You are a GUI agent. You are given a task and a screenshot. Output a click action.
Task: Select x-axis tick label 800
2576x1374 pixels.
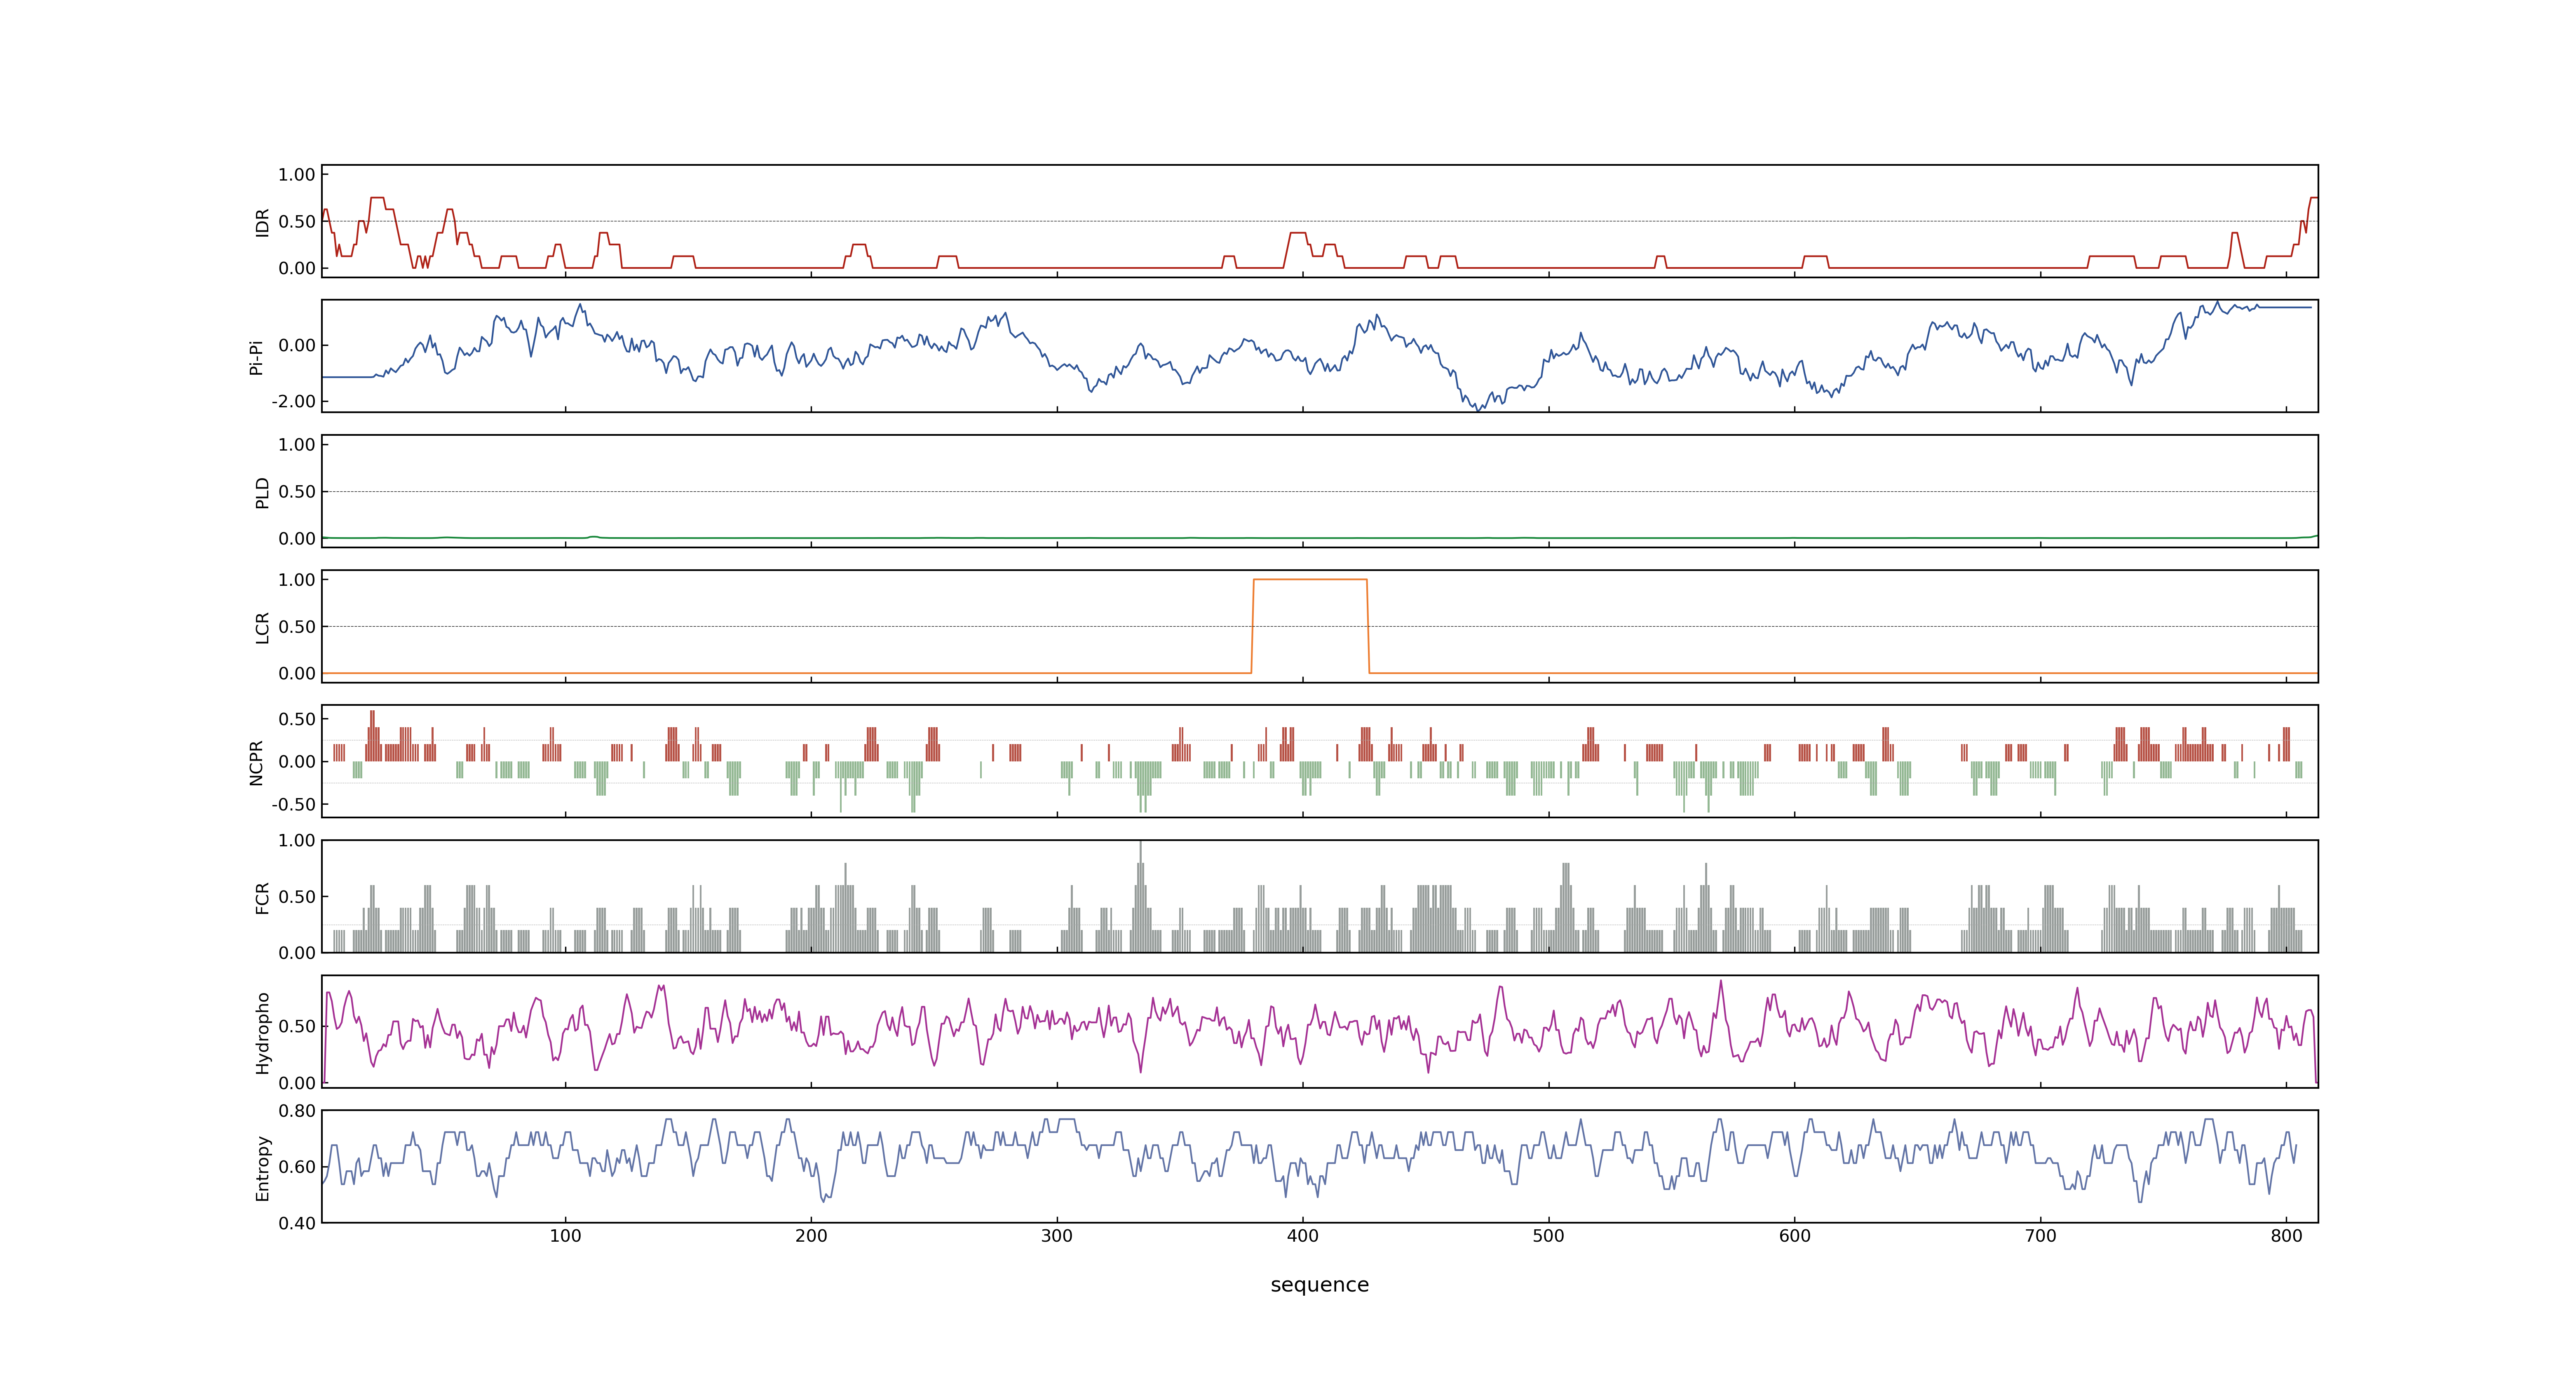(2287, 1236)
